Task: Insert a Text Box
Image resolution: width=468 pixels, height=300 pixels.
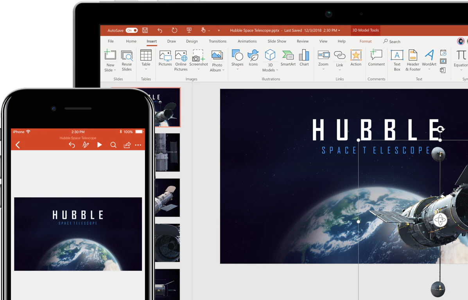Action: coord(397,61)
